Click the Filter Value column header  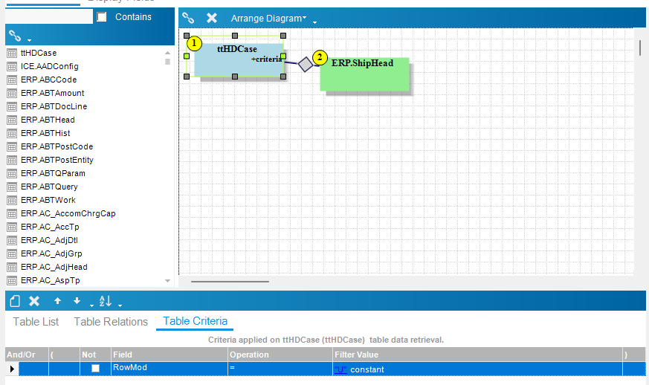478,355
